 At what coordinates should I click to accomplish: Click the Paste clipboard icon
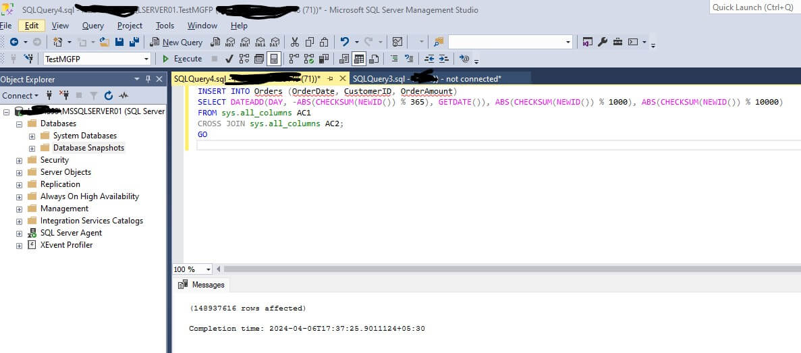[324, 43]
